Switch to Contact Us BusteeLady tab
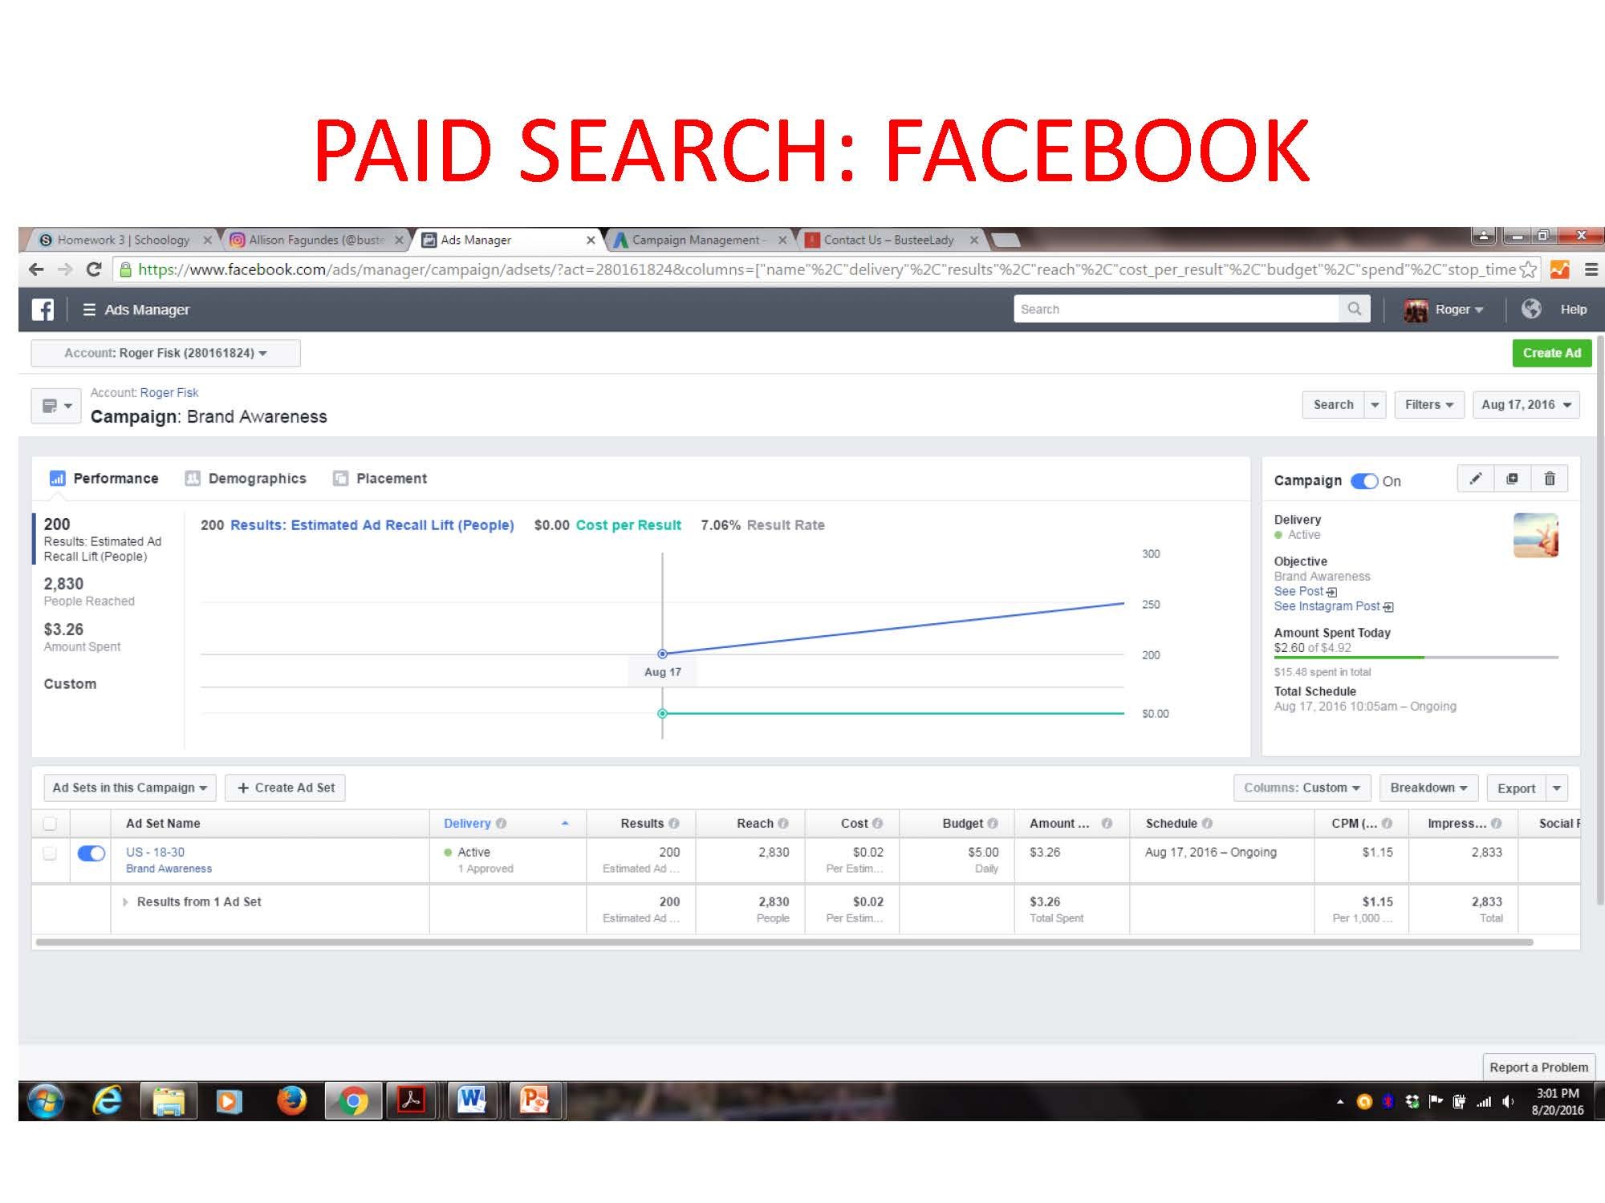 (891, 240)
